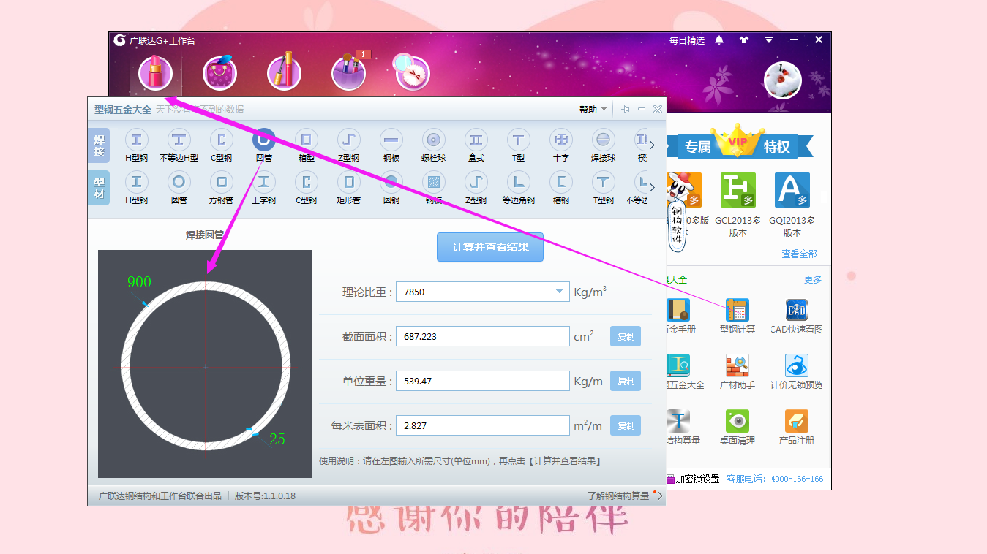This screenshot has width=987, height=554.
Task: Open CAD快速看图 in workbench
Action: coord(797,316)
